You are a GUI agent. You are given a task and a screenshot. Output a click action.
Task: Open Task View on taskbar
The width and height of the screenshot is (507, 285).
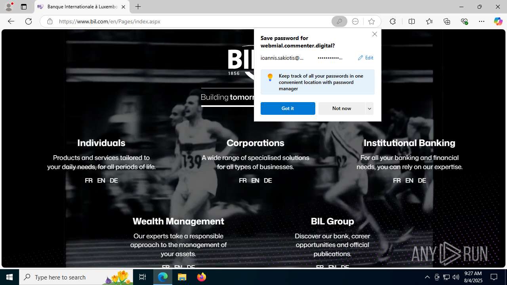tap(143, 277)
